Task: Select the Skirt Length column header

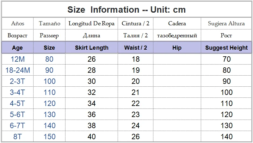Action: [x=91, y=47]
